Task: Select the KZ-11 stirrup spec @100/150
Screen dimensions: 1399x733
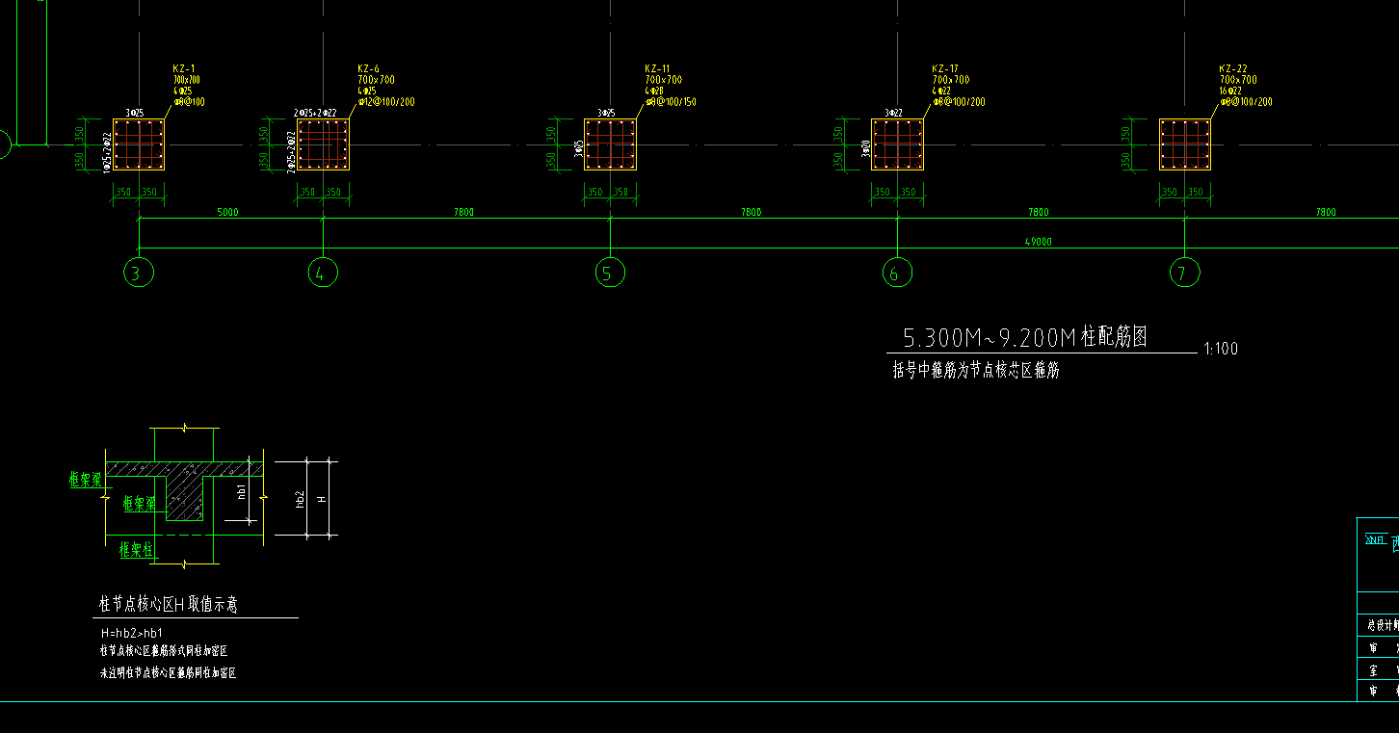Action: pos(671,102)
